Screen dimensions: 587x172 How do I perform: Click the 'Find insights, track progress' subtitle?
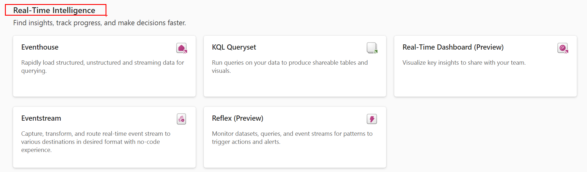[99, 23]
